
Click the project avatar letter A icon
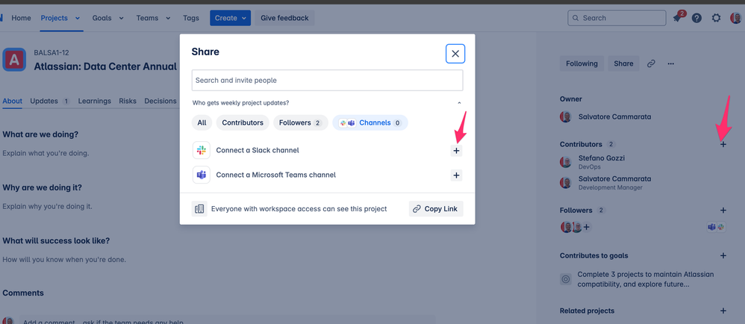(14, 60)
